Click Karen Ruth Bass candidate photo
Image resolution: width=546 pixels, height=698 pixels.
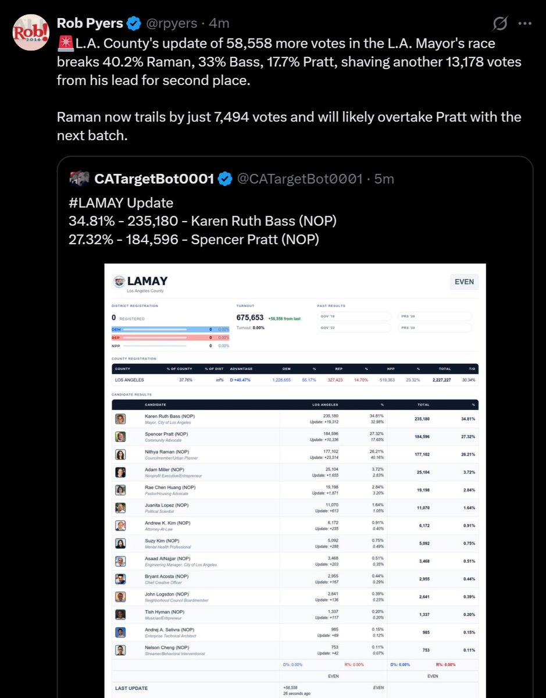pyautogui.click(x=120, y=419)
